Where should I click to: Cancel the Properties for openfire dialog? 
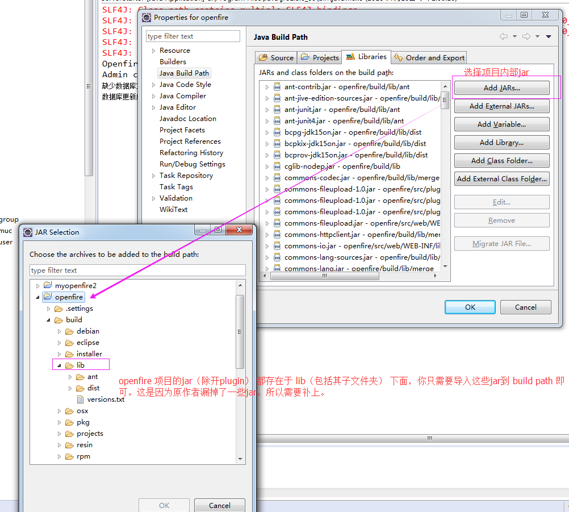(x=525, y=307)
